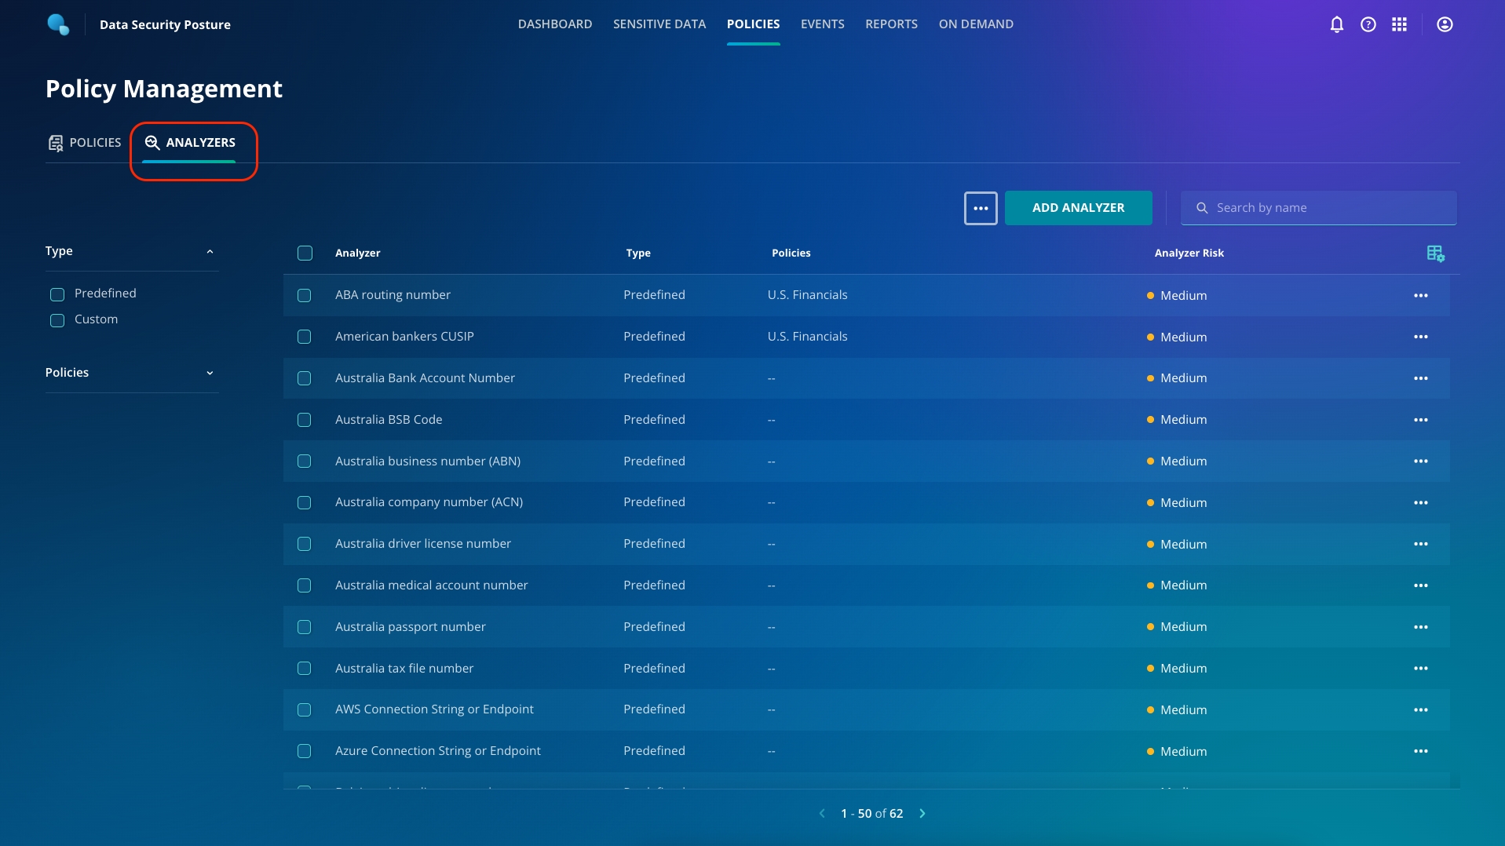The height and width of the screenshot is (846, 1505).
Task: Open table column settings icon
Action: [1435, 253]
